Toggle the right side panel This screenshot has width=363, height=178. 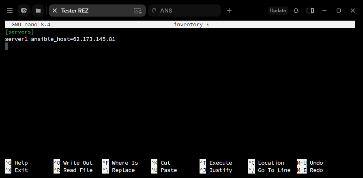click(310, 11)
